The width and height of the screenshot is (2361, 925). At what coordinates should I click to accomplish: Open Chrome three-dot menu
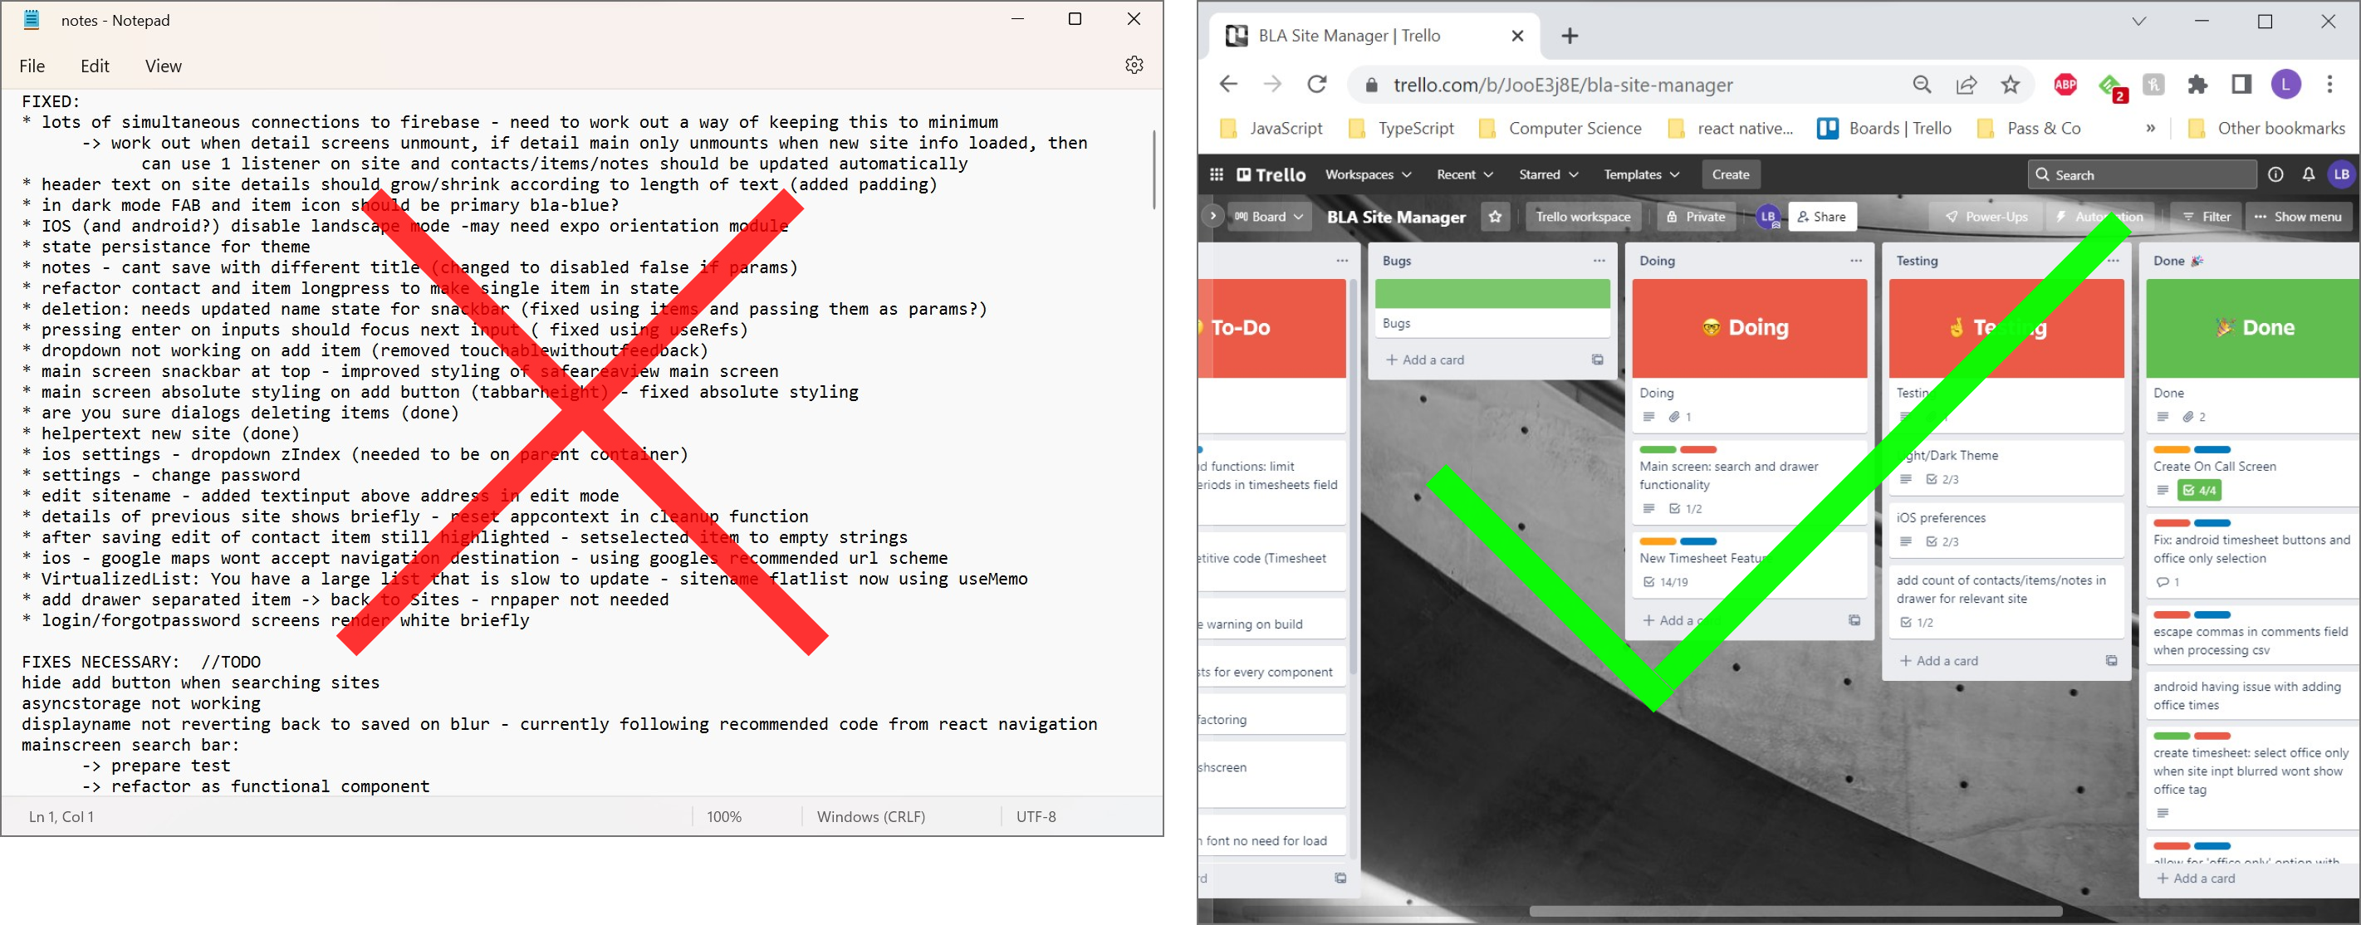[x=2329, y=85]
